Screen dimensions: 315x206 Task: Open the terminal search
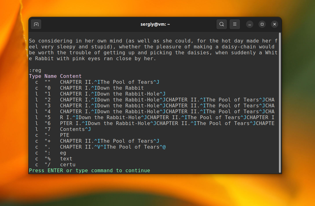pos(222,24)
